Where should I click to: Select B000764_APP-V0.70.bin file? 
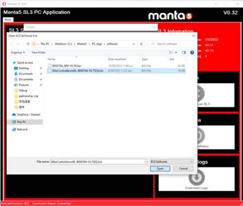116,66
